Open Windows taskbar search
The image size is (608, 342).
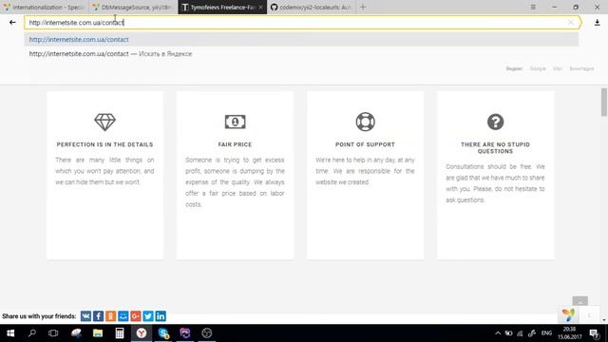32,333
